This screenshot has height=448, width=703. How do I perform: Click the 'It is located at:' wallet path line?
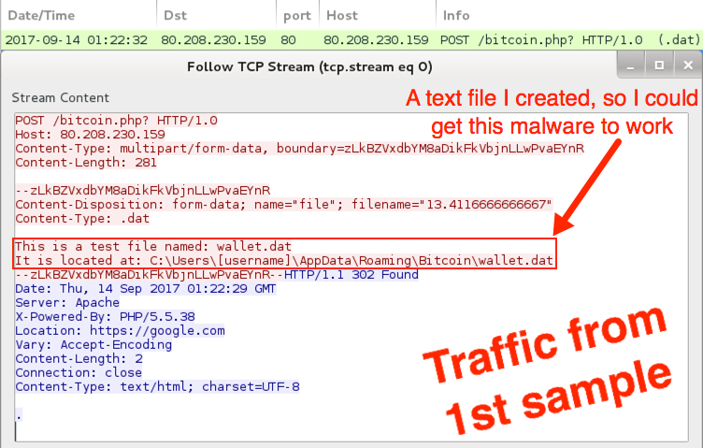tap(284, 261)
